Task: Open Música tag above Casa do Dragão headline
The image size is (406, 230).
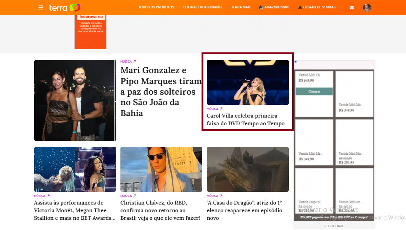Action: [x=212, y=196]
